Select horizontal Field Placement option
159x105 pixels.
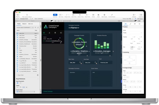pos(20,83)
